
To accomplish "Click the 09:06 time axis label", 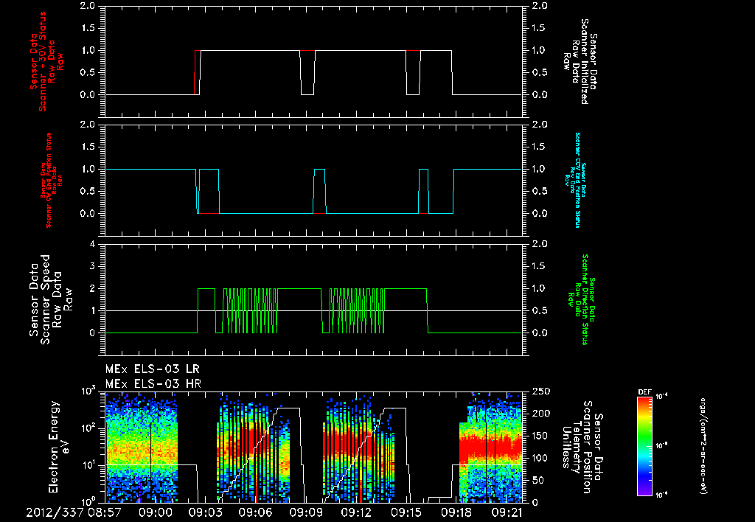I will pos(256,513).
